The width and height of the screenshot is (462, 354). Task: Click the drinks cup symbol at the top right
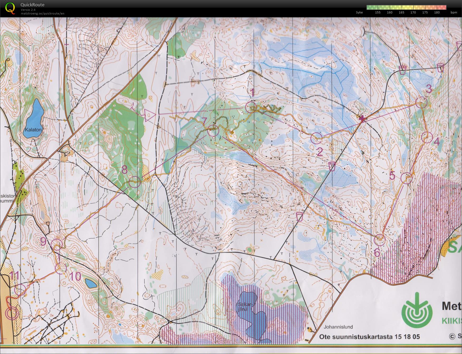(x=440, y=68)
